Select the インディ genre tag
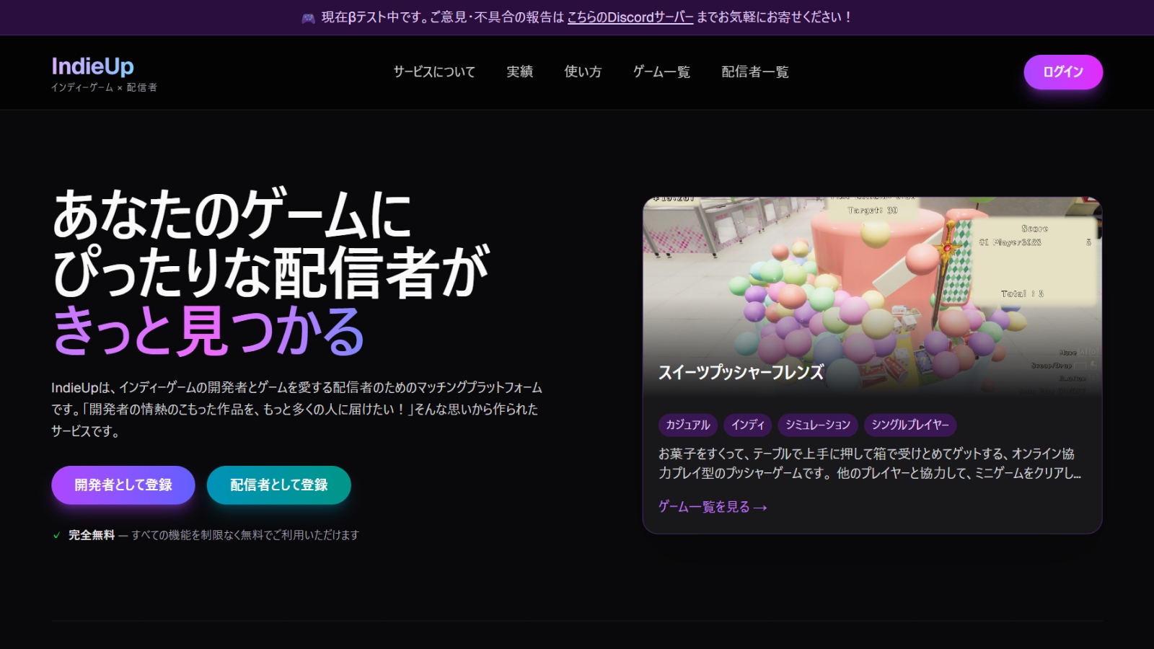 coord(747,425)
